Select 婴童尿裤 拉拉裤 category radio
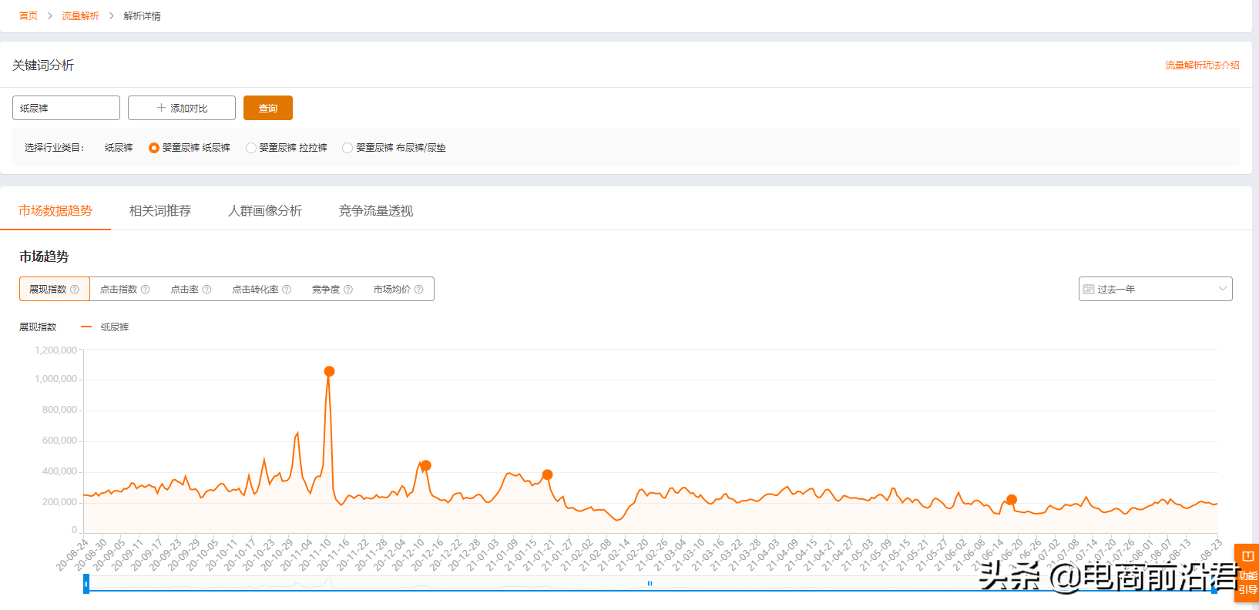1259x610 pixels. tap(251, 148)
